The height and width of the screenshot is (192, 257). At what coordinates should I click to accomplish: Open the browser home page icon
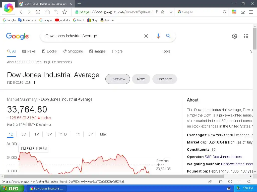click(47, 12)
